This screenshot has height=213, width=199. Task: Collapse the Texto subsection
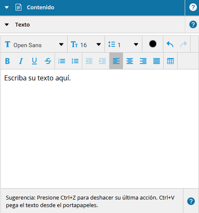tap(7, 25)
